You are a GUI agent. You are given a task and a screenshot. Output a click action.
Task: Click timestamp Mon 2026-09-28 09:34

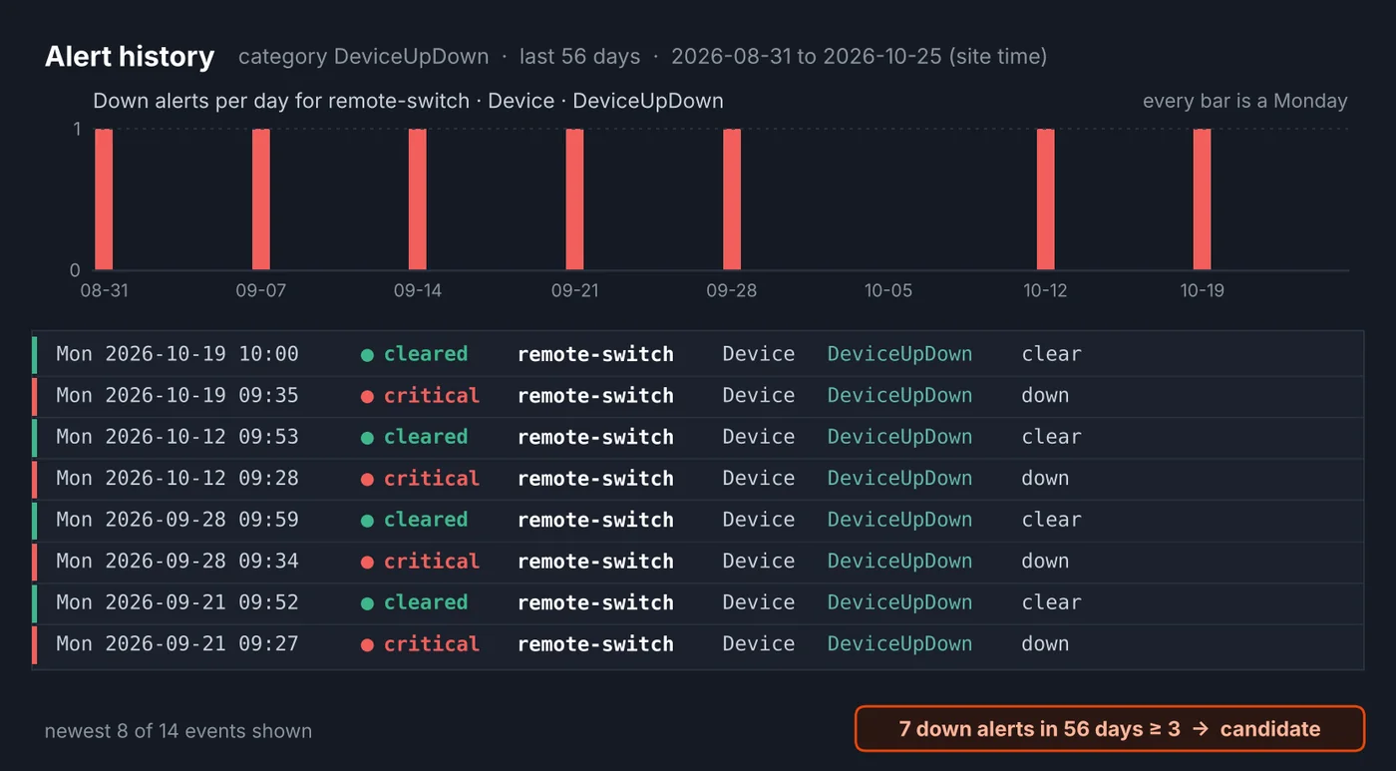pyautogui.click(x=177, y=562)
